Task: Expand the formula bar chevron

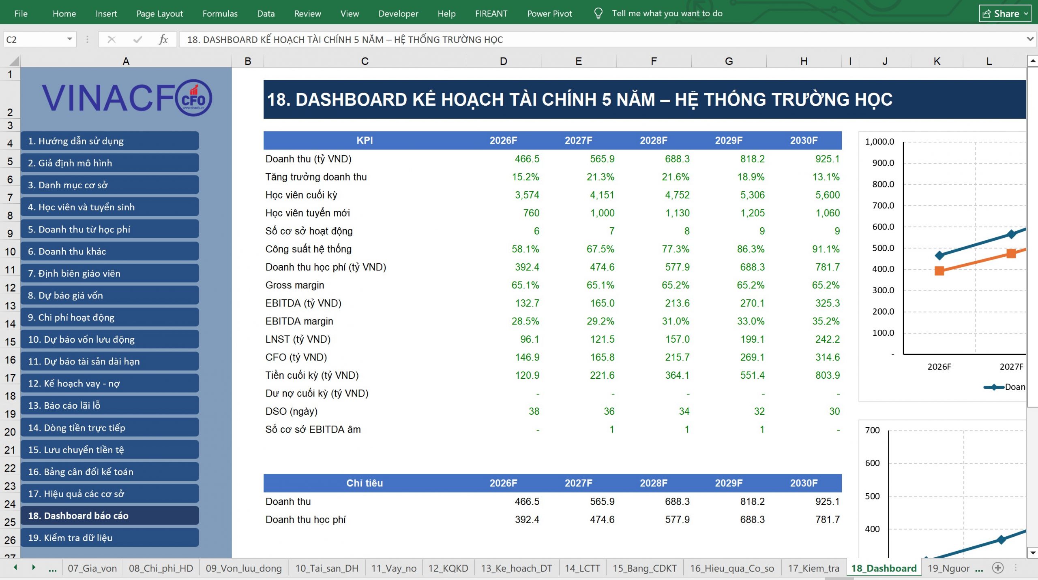Action: 1030,39
